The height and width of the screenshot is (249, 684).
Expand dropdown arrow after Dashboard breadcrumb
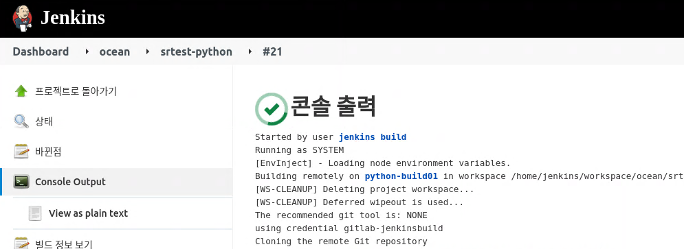click(x=87, y=52)
